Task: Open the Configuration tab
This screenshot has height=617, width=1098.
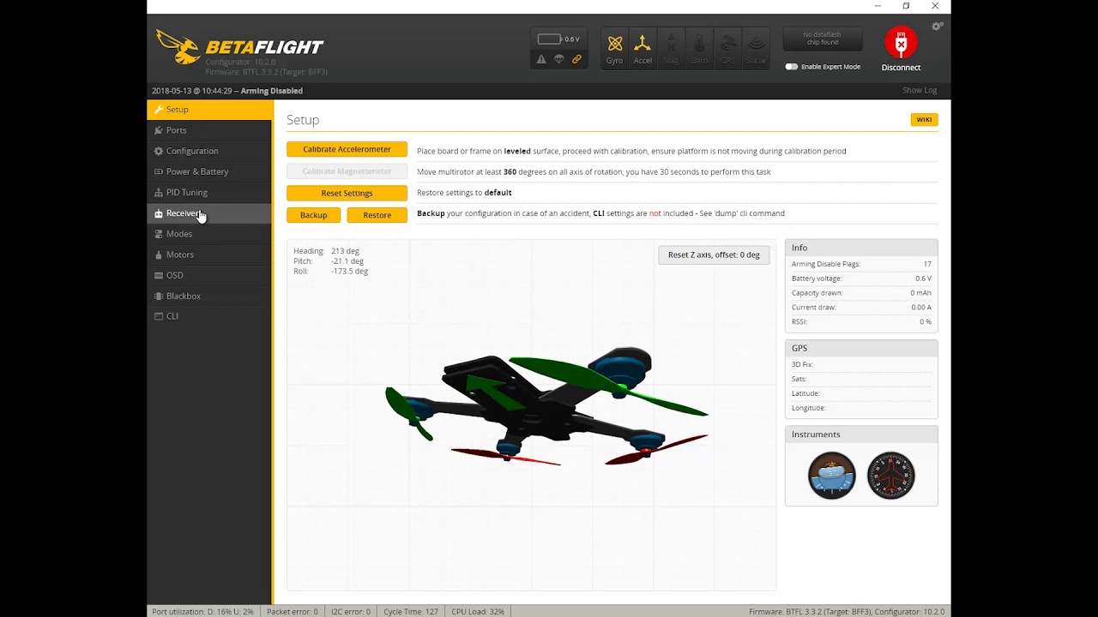Action: 210,151
